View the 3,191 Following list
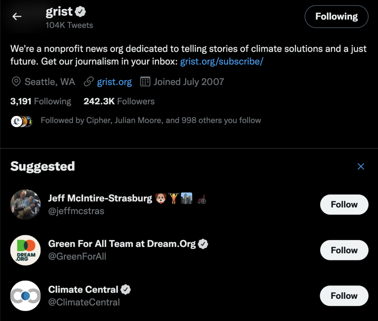 coord(41,101)
